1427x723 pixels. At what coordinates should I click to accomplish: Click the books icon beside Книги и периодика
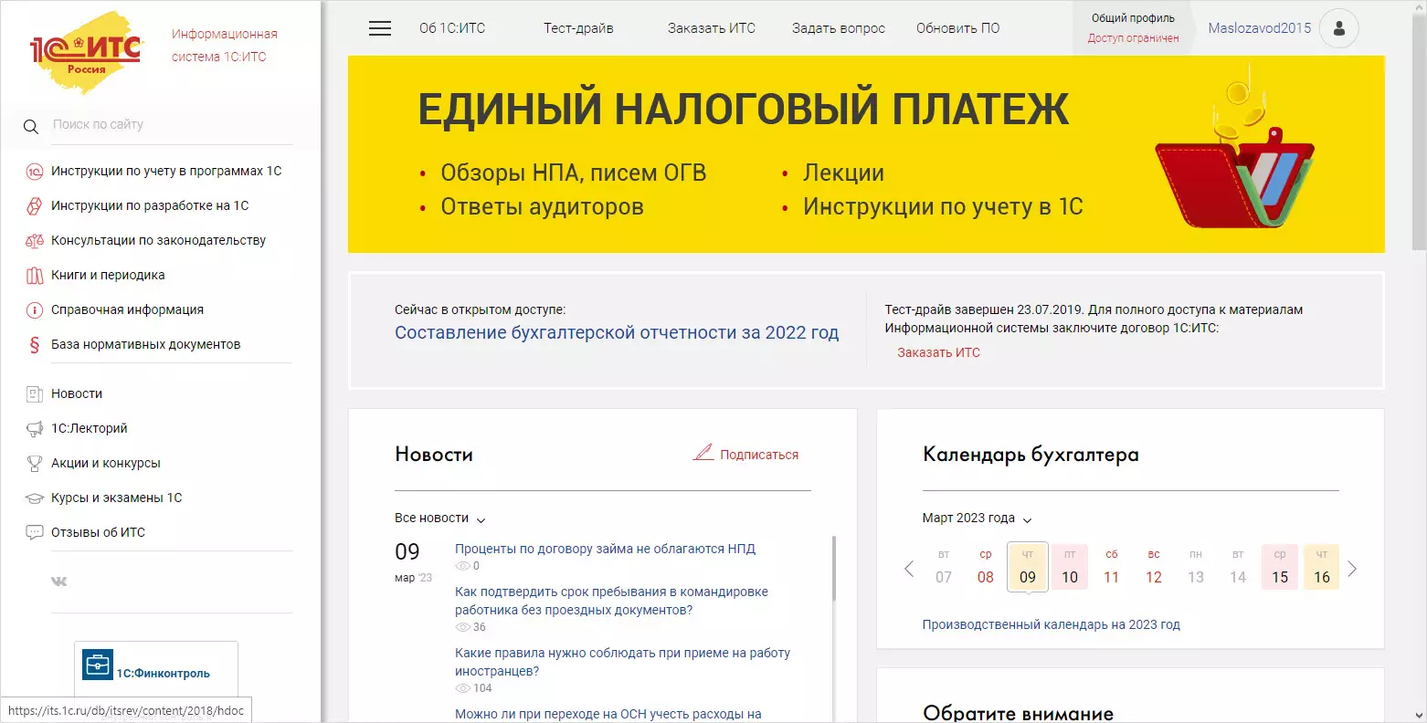click(x=35, y=276)
